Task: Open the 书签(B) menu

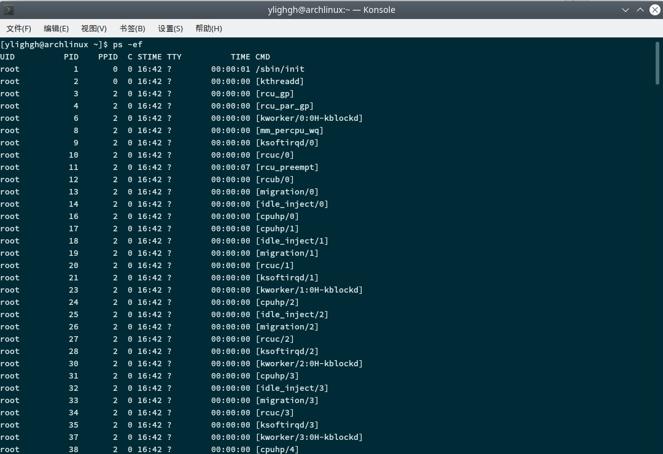Action: coord(131,28)
